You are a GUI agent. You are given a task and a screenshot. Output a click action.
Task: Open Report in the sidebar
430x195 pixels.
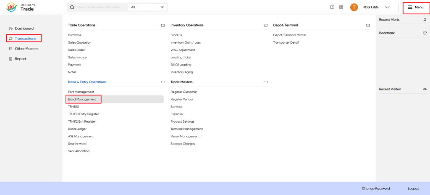(x=18, y=59)
